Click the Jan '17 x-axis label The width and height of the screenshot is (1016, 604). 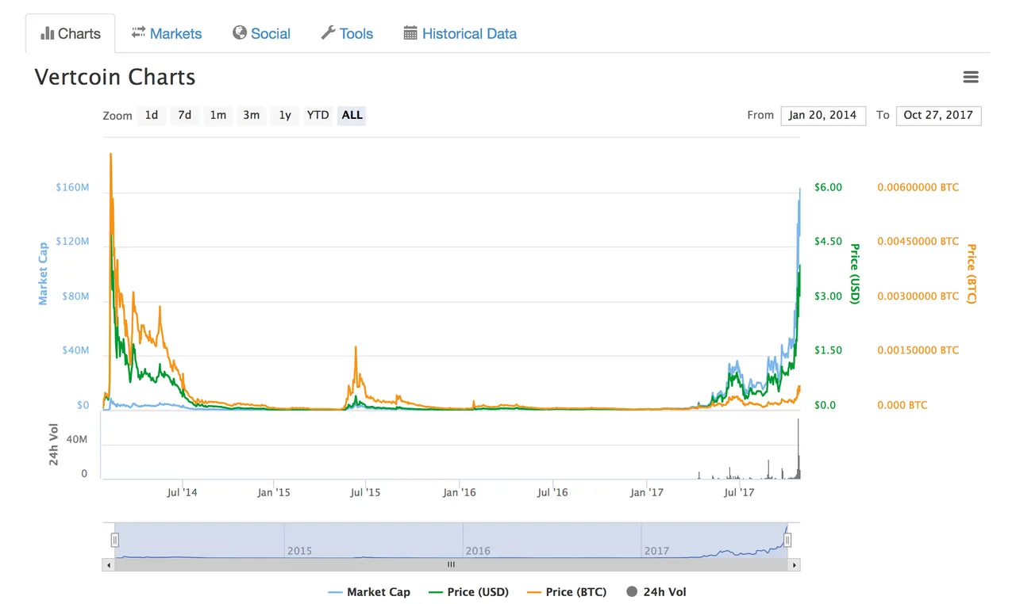(646, 492)
